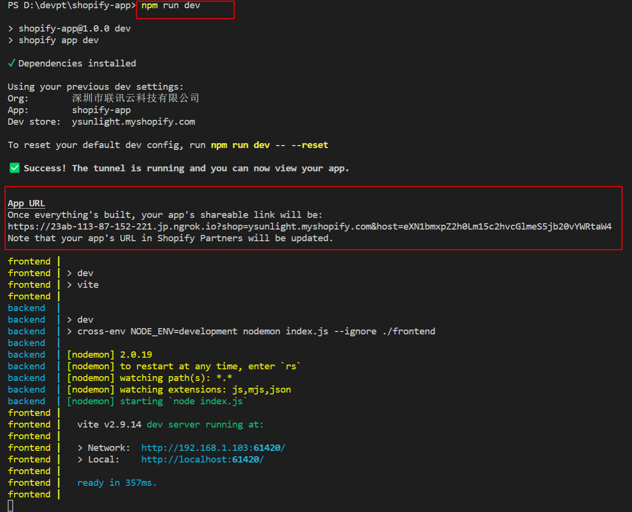Click the '> vite' frontend script line
Image resolution: width=632 pixels, height=512 pixels.
(x=83, y=285)
